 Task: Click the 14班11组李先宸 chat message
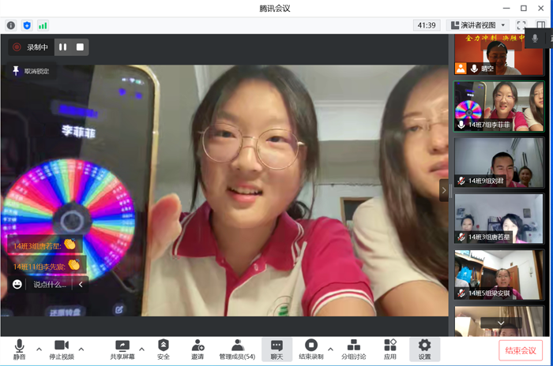point(47,266)
